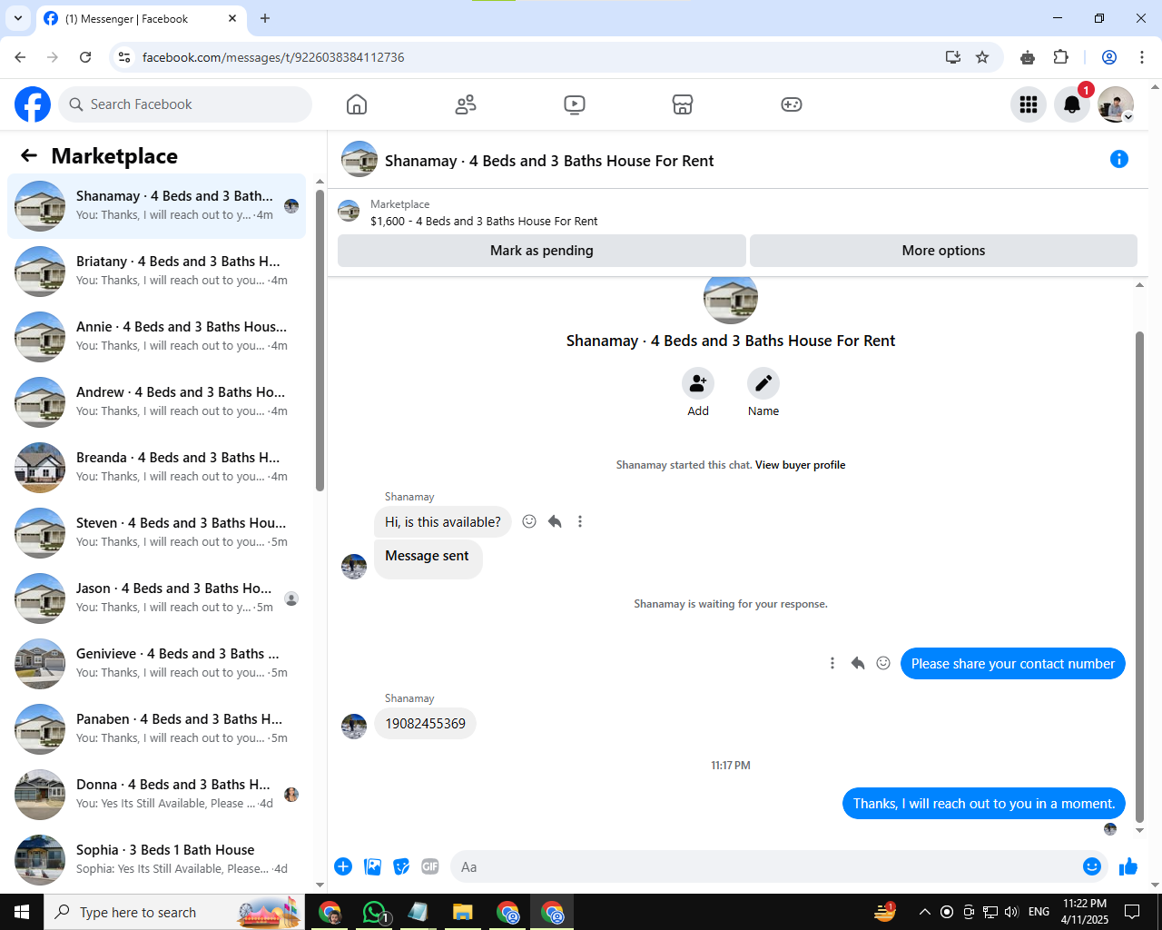Image resolution: width=1162 pixels, height=930 pixels.
Task: Open the tab search dropdown arrow
Action: [18, 18]
